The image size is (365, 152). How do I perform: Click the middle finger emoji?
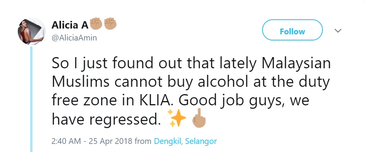(199, 118)
